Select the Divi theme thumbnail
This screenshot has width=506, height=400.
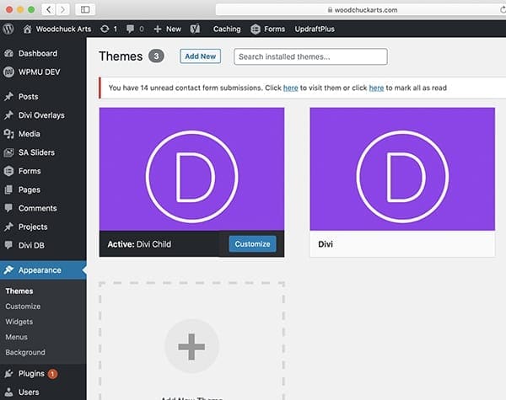point(402,169)
